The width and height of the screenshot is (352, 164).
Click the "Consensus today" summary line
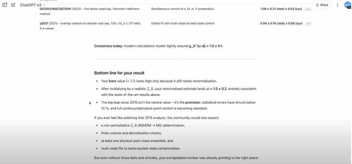[159, 46]
